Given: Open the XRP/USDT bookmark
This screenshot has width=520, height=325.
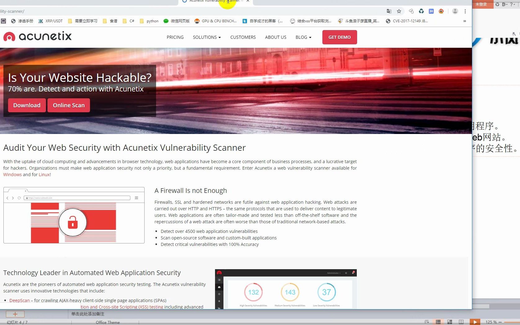Looking at the screenshot, I should (x=50, y=21).
